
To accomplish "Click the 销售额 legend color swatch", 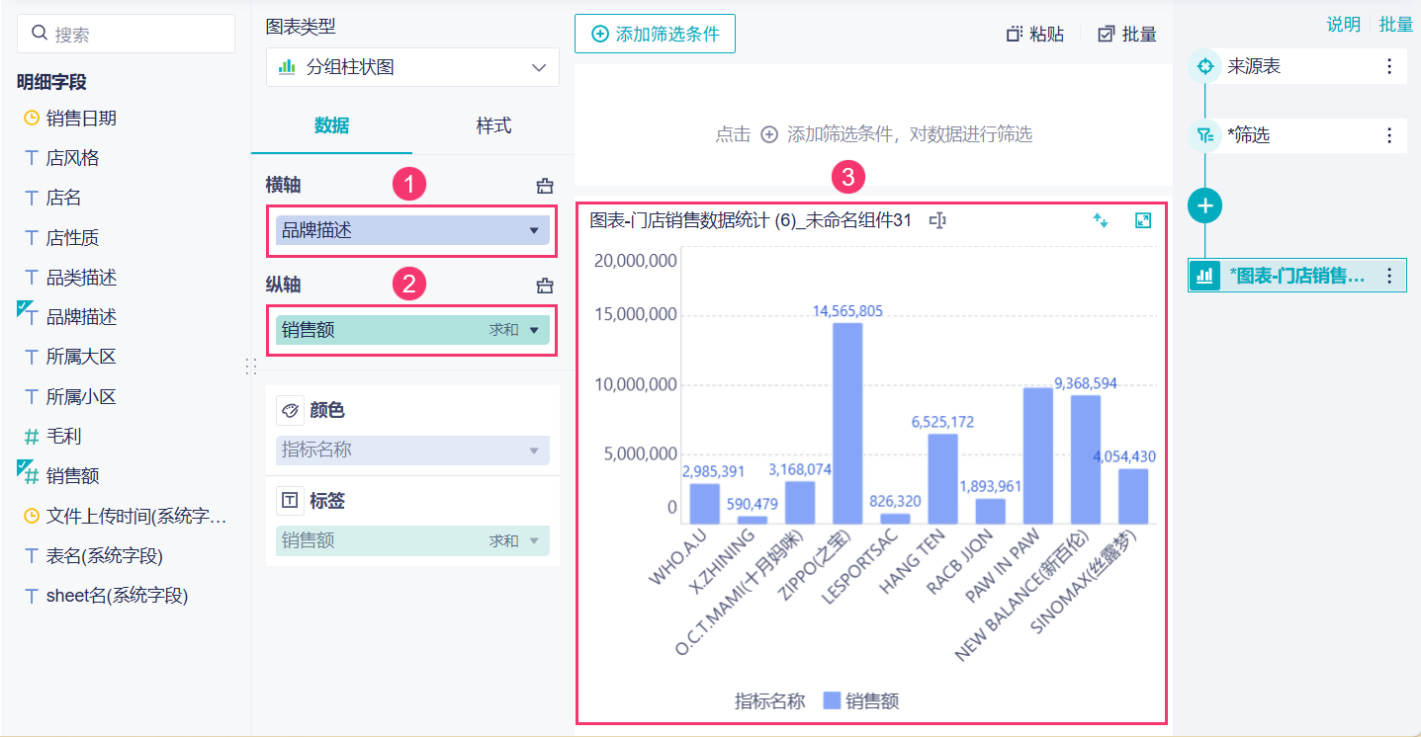I will (x=832, y=700).
